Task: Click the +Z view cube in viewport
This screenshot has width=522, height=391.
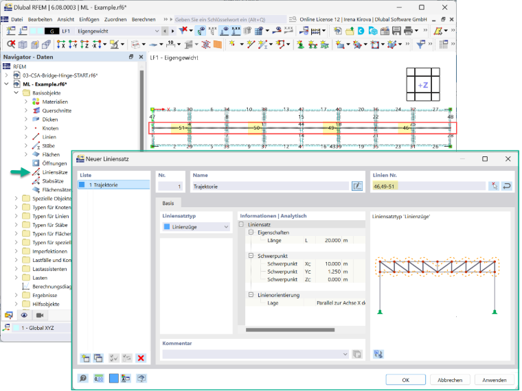Action: click(423, 85)
